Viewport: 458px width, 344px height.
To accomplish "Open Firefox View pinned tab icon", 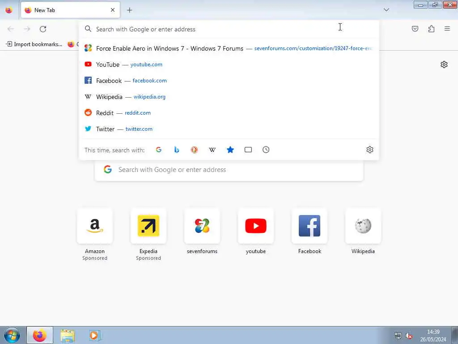I will (9, 10).
